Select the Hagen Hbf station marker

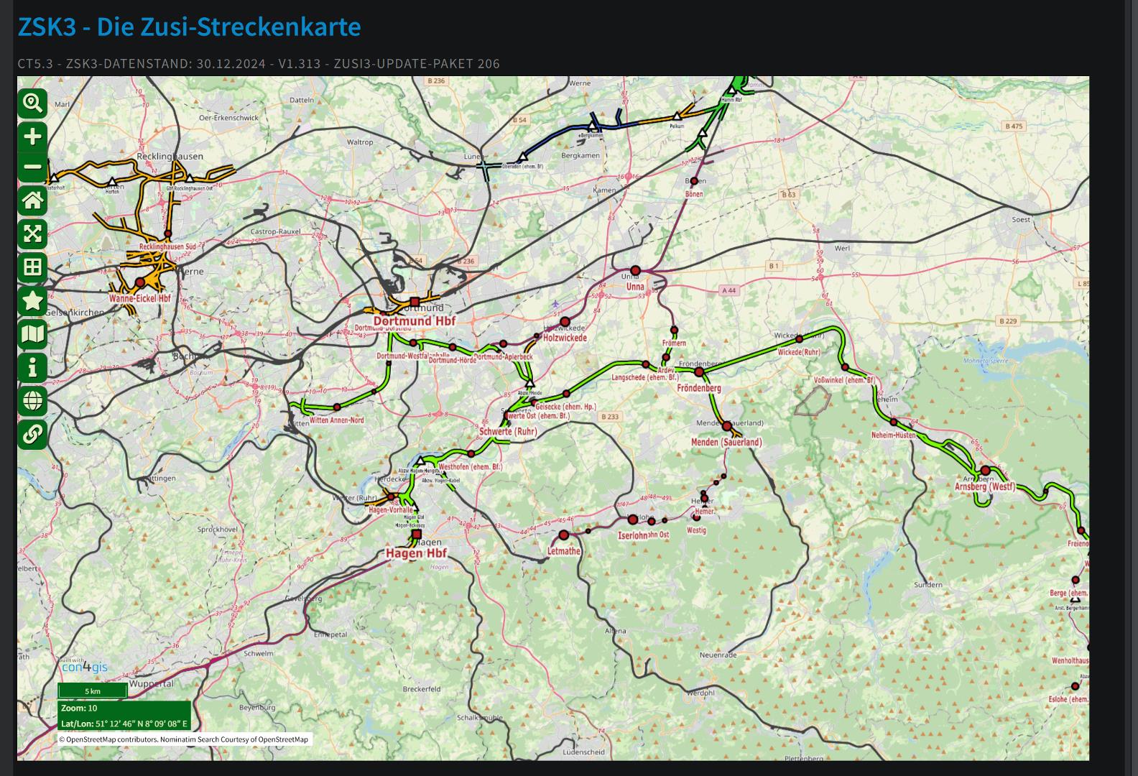pos(417,535)
